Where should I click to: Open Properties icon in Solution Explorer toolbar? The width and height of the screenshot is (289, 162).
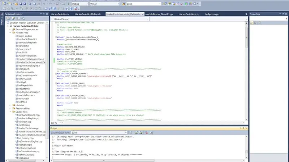(8, 18)
